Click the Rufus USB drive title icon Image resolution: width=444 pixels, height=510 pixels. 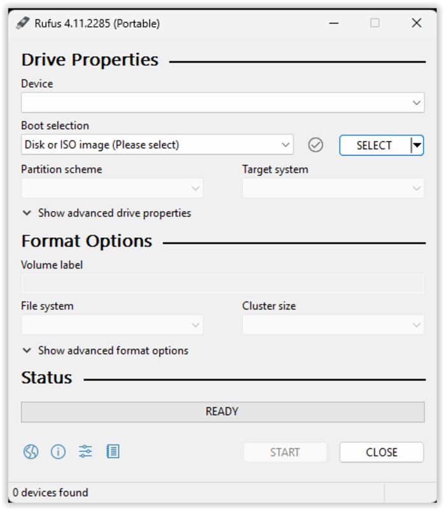(x=23, y=23)
